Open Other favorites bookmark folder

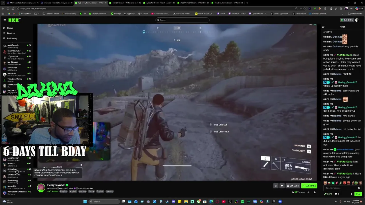[x=355, y=14]
